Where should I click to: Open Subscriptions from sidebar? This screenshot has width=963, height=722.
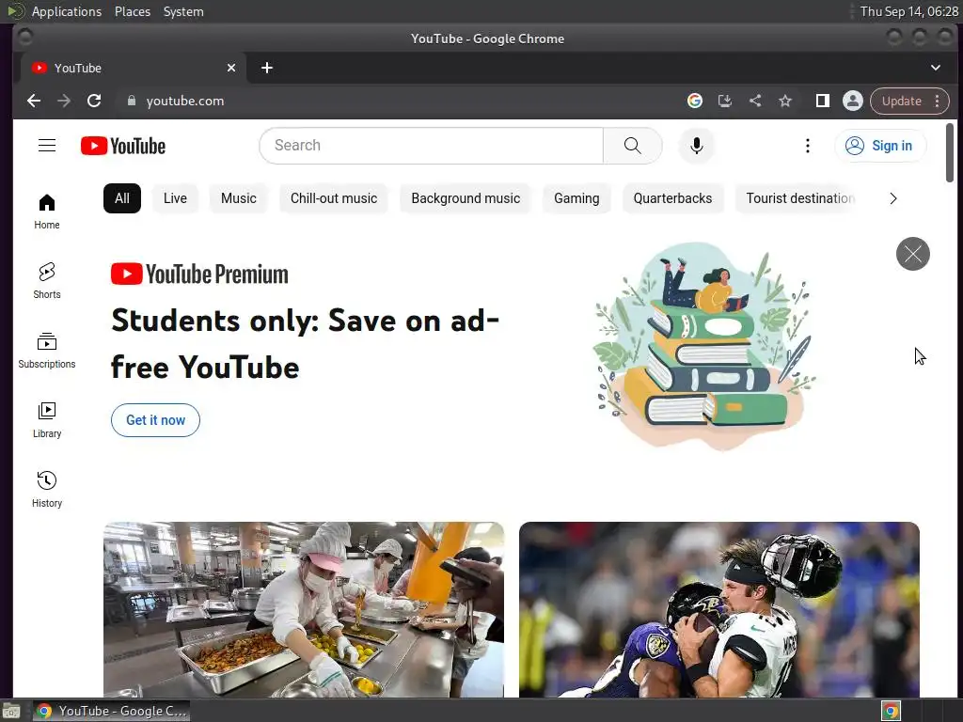coord(47,351)
